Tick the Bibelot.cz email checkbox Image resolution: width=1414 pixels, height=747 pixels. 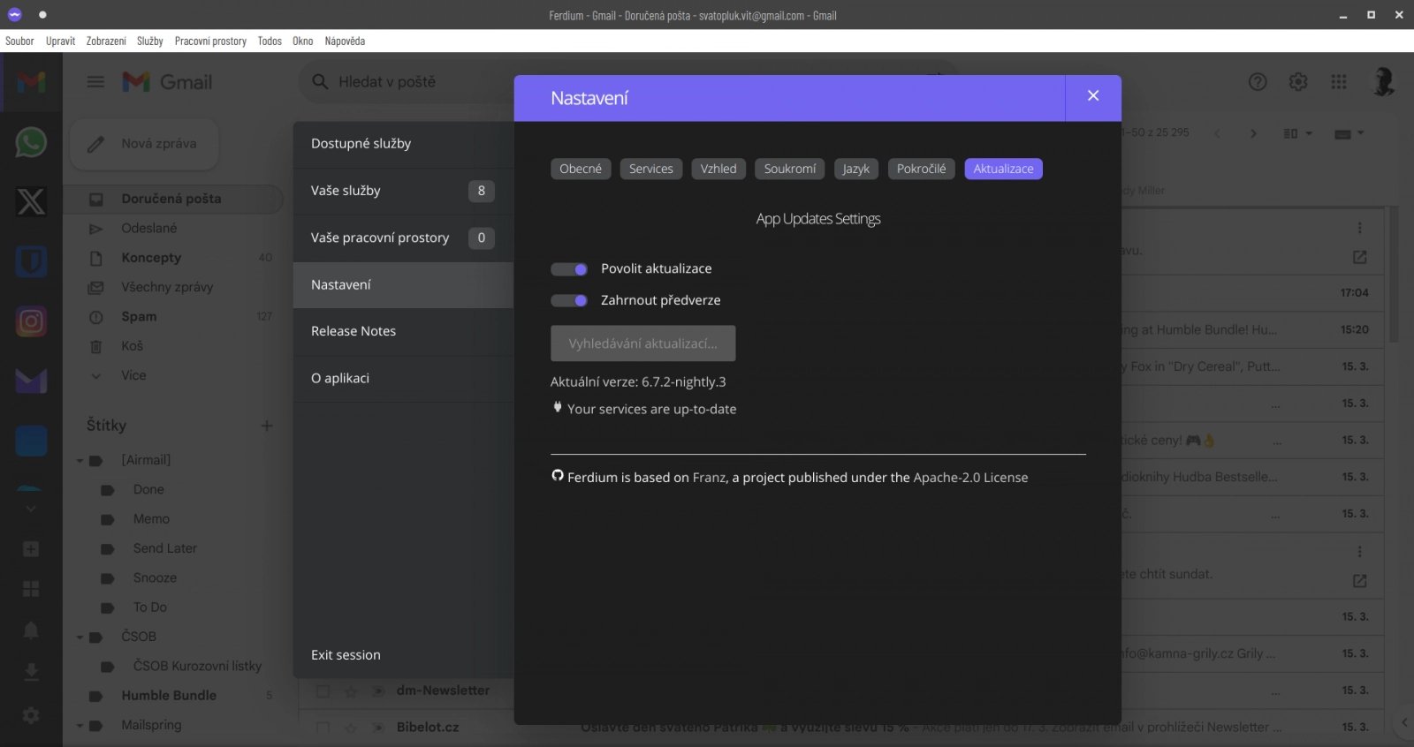[x=323, y=728]
